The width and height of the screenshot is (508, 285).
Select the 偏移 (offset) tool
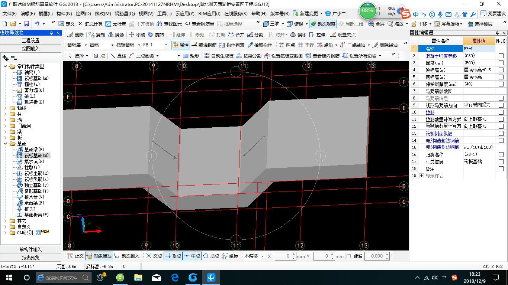click(299, 35)
